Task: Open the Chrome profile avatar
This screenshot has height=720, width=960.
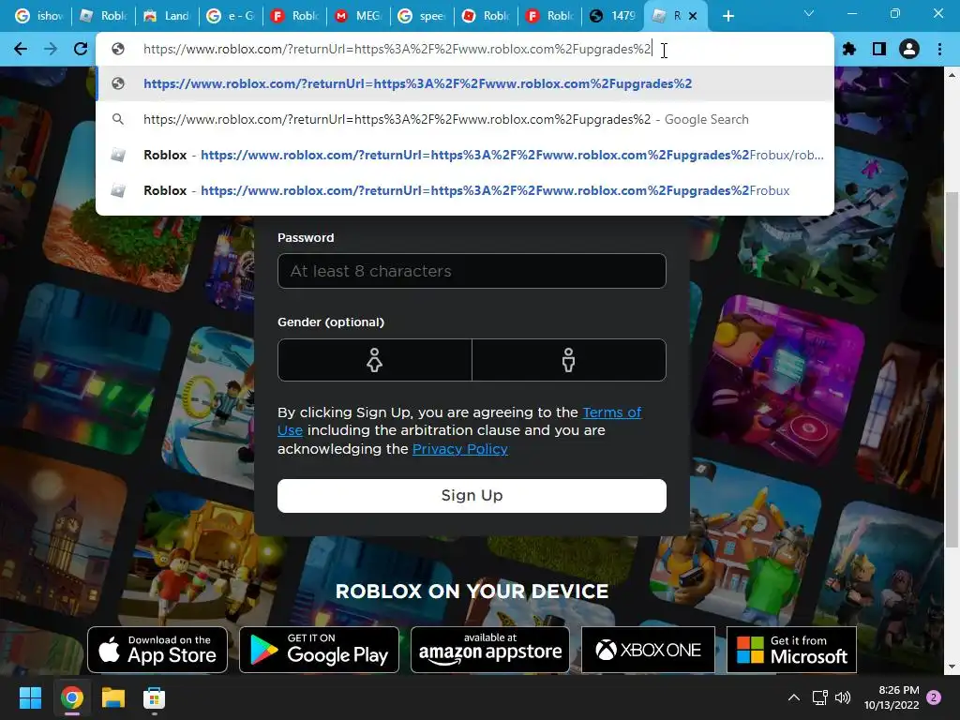Action: click(x=909, y=49)
